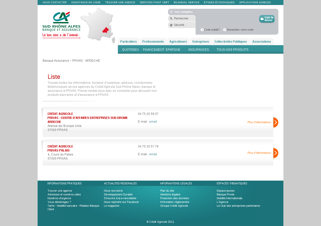Select the Agriculteurs tab

coord(178,42)
